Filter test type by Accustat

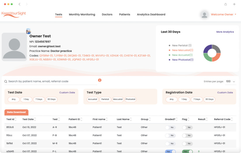coord(93,99)
